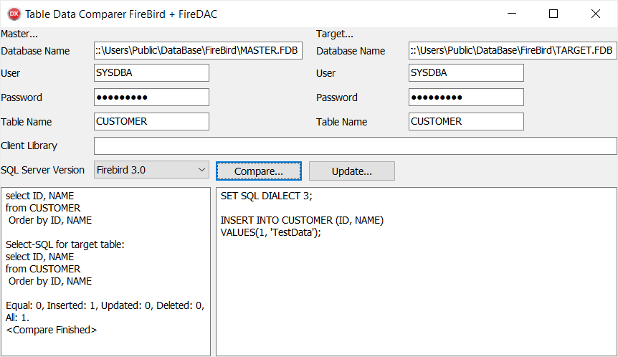Click the 'SET SQL DIALECT 3;' line
The height and width of the screenshot is (357, 618).
pos(267,196)
